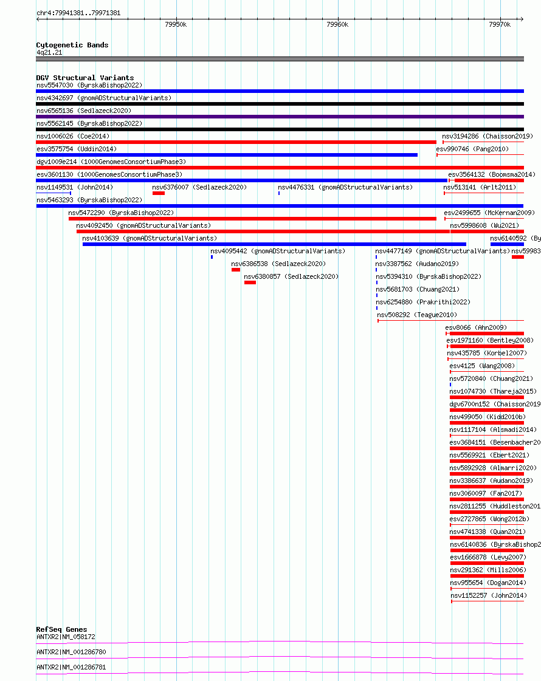Viewport: 541px width, 681px height.
Task: Select nsv5720840 (Chuang2021) label
Action: (x=492, y=378)
